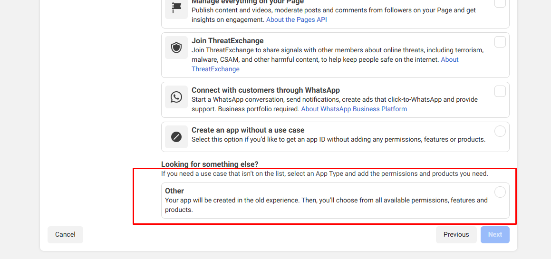Click the Other option title text
The height and width of the screenshot is (259, 551).
(x=174, y=191)
